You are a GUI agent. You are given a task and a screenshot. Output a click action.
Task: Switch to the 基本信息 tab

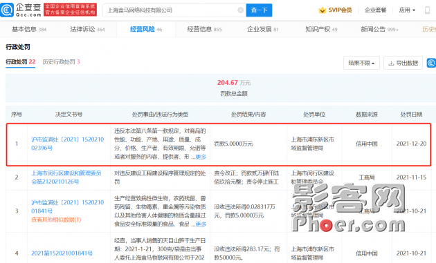click(x=29, y=29)
